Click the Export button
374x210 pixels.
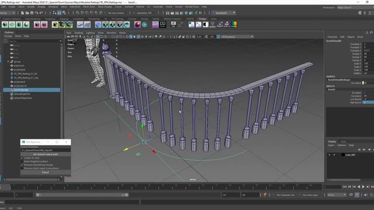(46, 172)
